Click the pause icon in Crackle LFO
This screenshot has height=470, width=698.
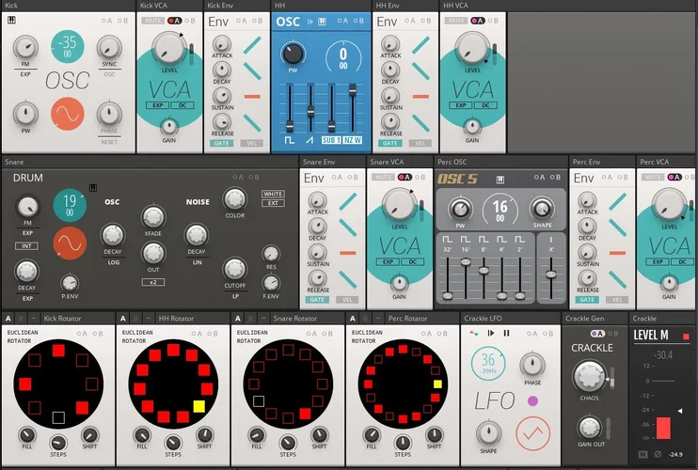click(506, 333)
